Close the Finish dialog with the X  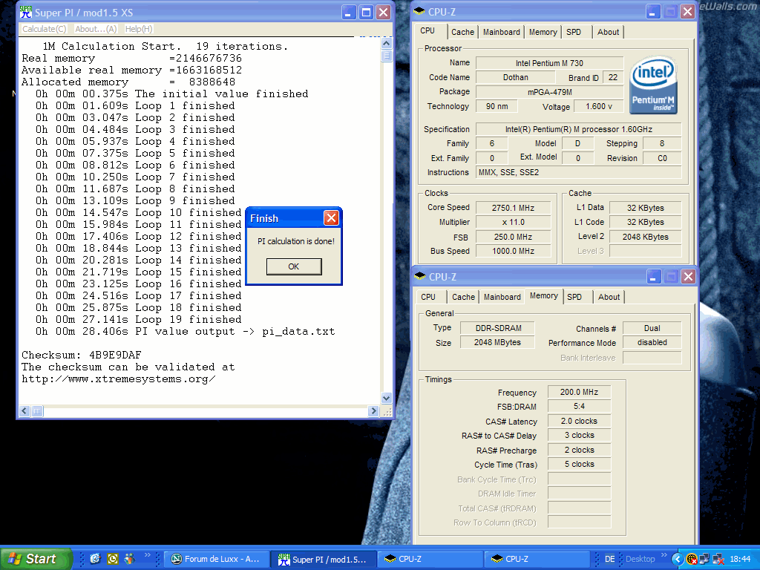[331, 218]
